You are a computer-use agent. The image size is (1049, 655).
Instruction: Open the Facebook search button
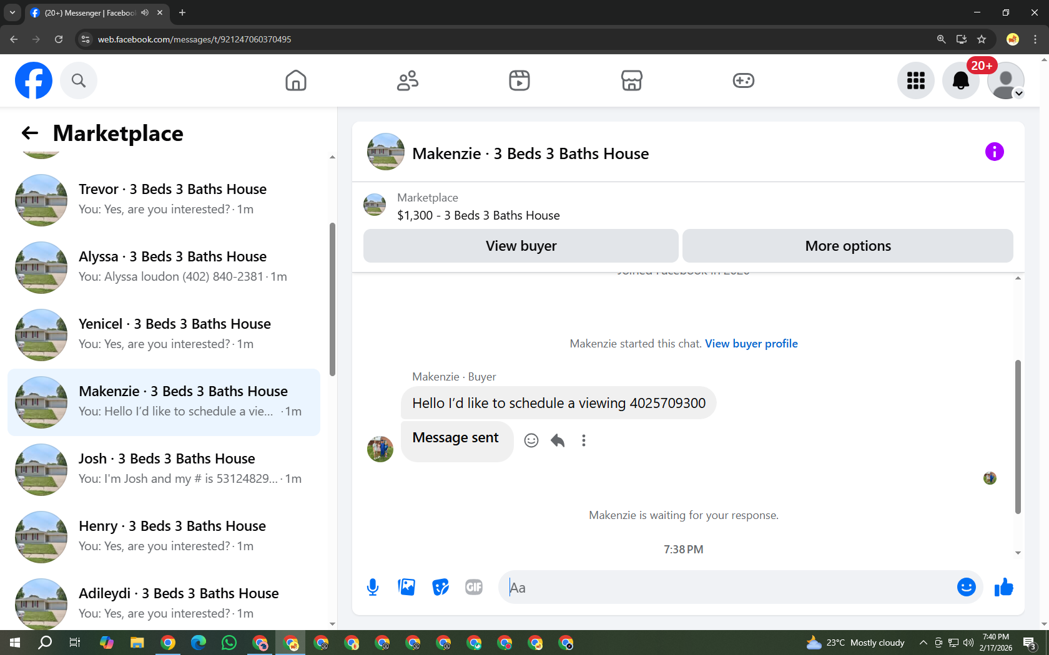coord(79,80)
